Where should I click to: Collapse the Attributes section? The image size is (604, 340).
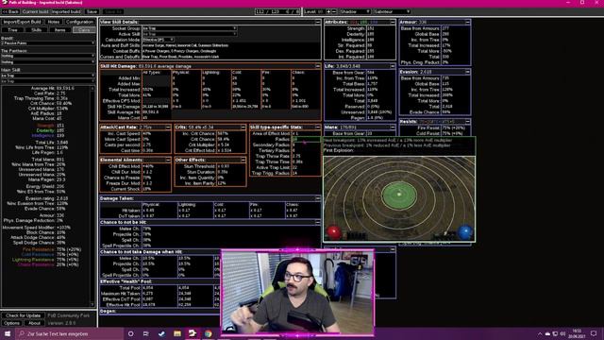[x=393, y=22]
